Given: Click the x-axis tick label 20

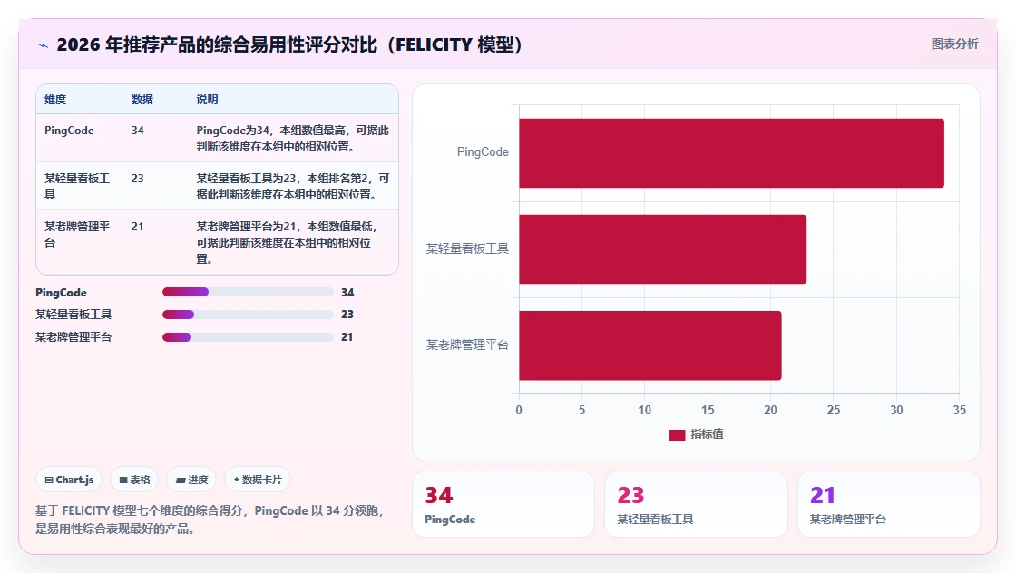Looking at the screenshot, I should tap(770, 410).
